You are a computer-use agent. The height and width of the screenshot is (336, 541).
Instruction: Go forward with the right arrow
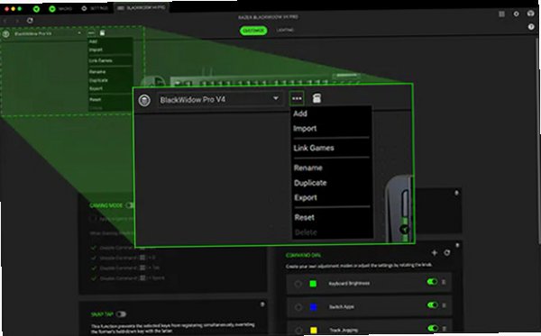point(17,21)
